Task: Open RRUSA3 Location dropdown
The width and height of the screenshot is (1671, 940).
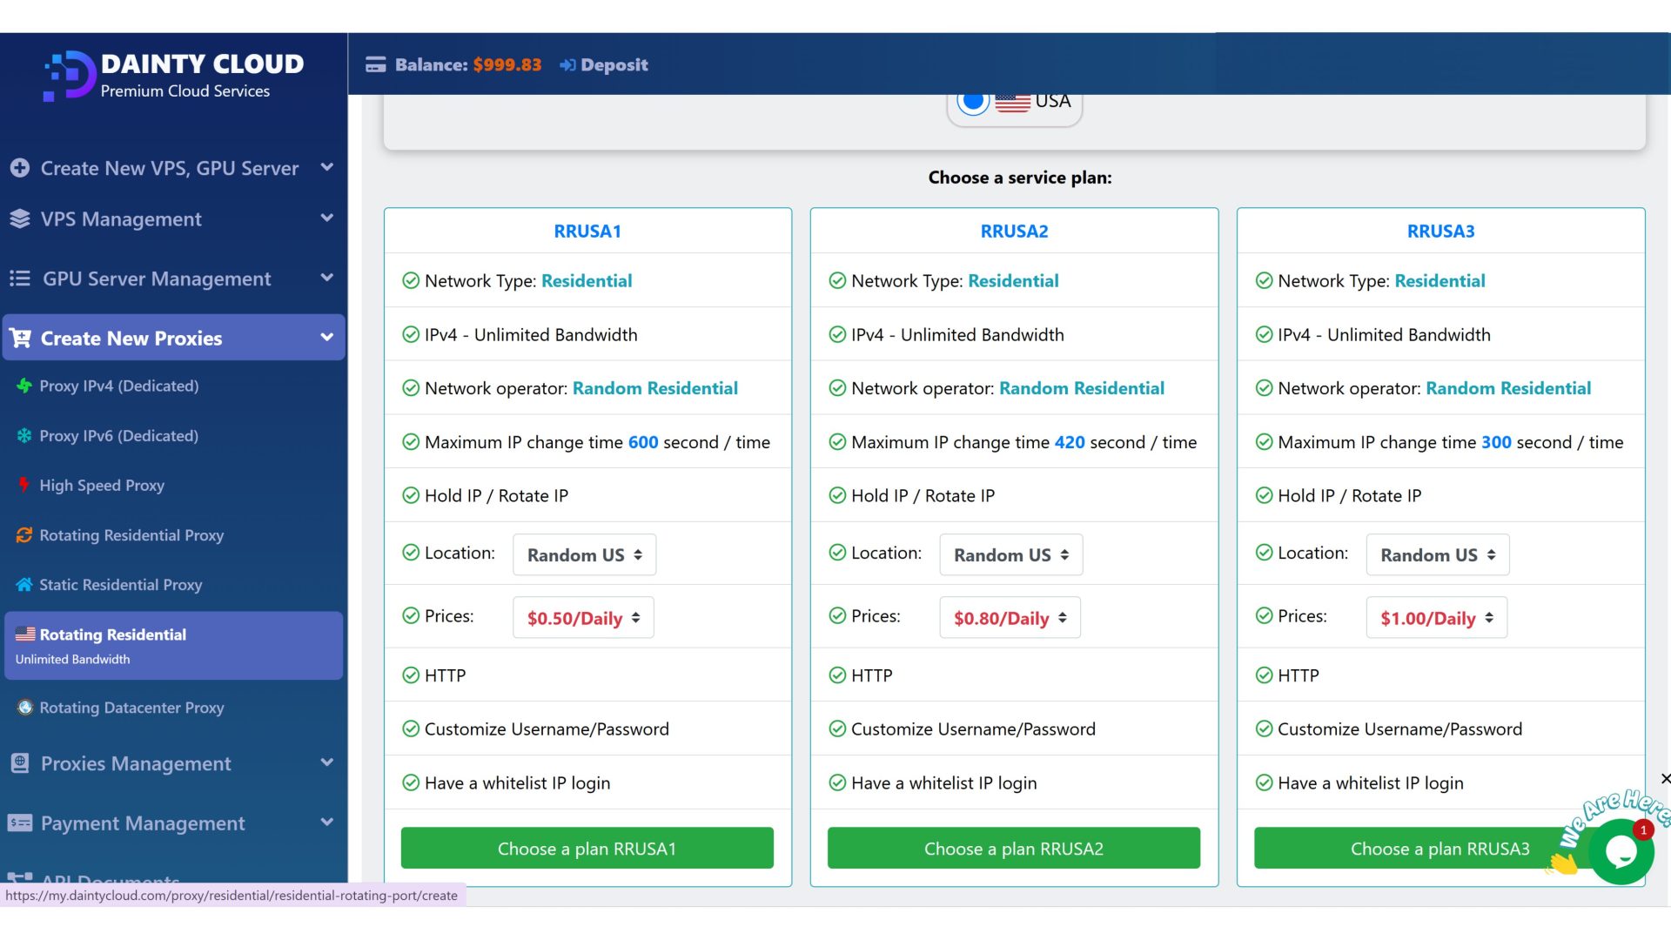Action: point(1438,554)
